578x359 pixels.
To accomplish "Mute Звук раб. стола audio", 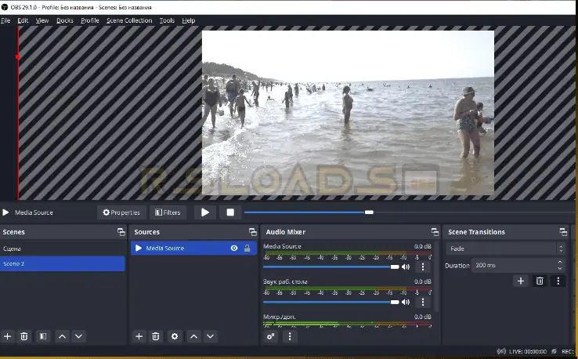I will (406, 303).
